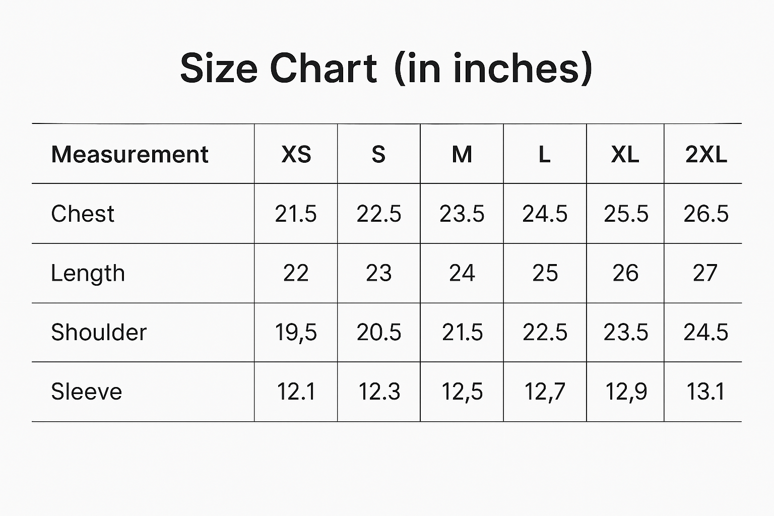Click the Length value 24 for M
This screenshot has width=774, height=516.
(x=462, y=273)
